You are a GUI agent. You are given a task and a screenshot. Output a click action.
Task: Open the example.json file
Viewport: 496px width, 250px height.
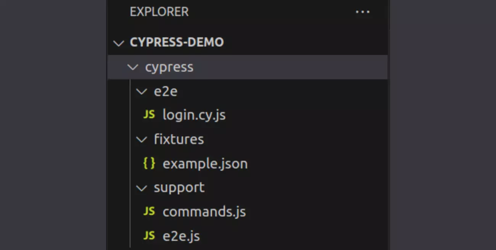click(x=205, y=163)
